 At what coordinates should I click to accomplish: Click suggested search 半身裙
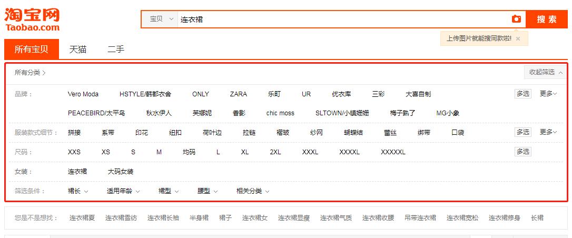click(199, 218)
